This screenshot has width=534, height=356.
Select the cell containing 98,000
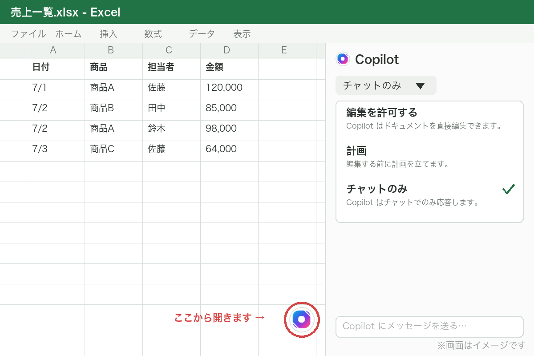(229, 130)
